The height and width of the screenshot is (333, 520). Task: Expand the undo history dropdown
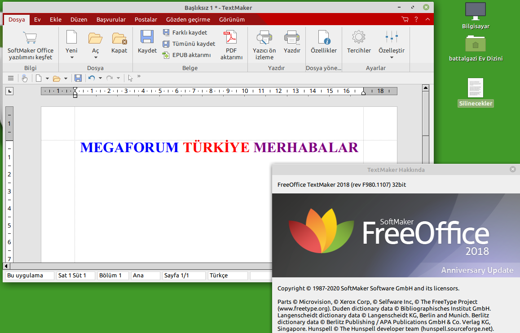click(x=100, y=79)
